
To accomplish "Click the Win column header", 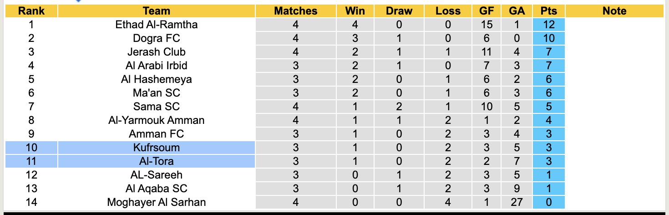I will (x=355, y=11).
